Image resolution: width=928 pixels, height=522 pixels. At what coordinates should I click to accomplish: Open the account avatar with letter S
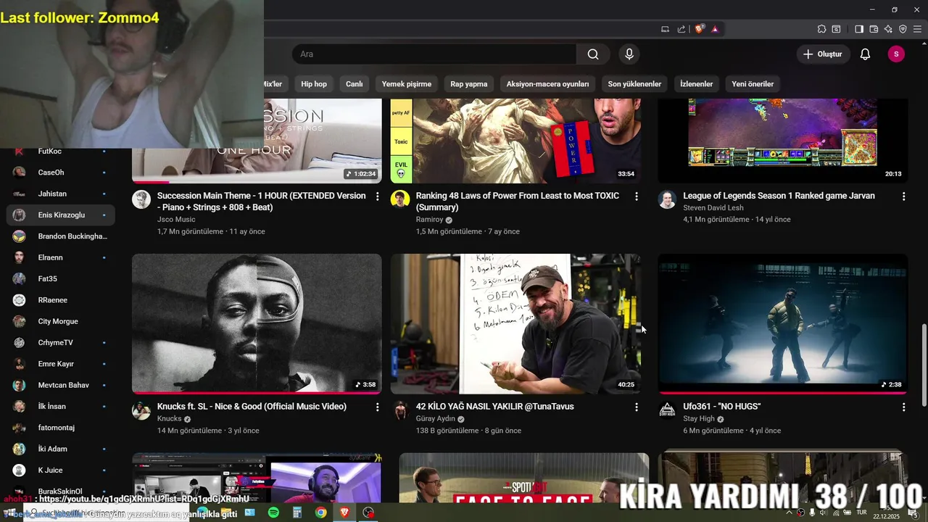coord(896,54)
